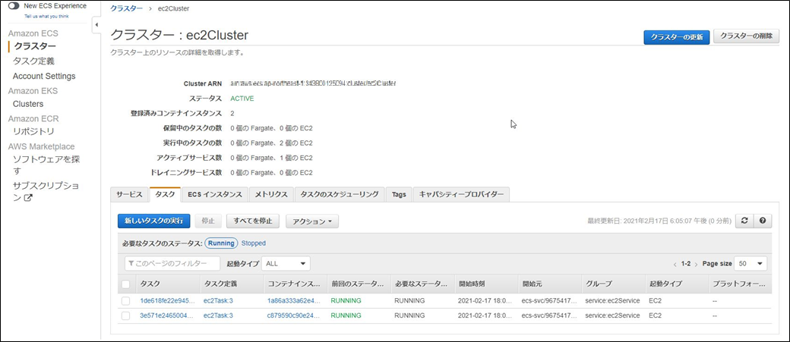Open ソフトウェアを探す in the sidebar
790x342 pixels.
[x=46, y=165]
